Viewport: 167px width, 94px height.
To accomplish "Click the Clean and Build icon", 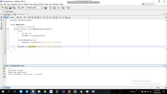I will [54, 8].
